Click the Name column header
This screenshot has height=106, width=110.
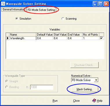[23, 34]
